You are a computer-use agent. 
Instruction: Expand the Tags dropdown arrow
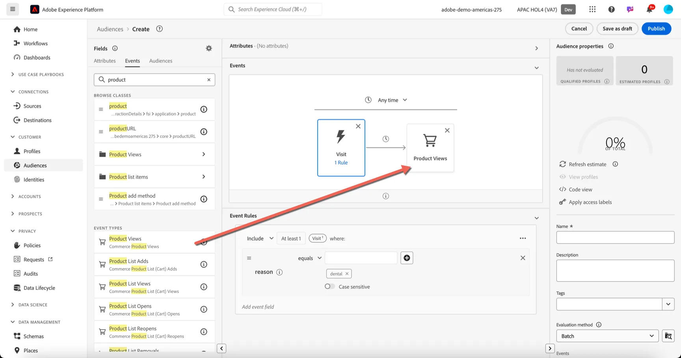point(668,304)
